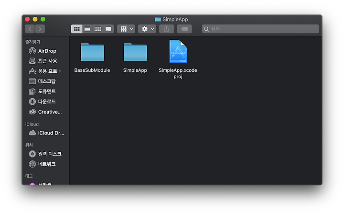Image resolution: width=344 pixels, height=214 pixels.
Task: Click the download arrow icon beside 다운로드
Action: tap(32, 101)
